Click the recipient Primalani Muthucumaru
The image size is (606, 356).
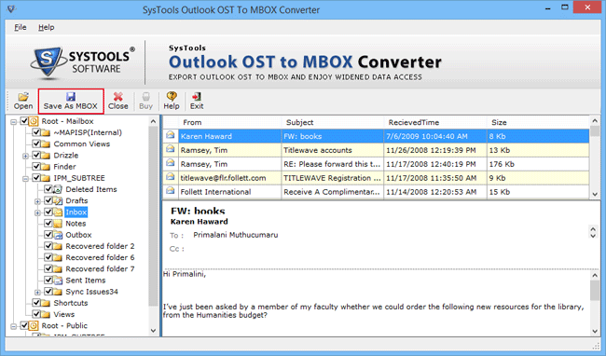click(235, 235)
